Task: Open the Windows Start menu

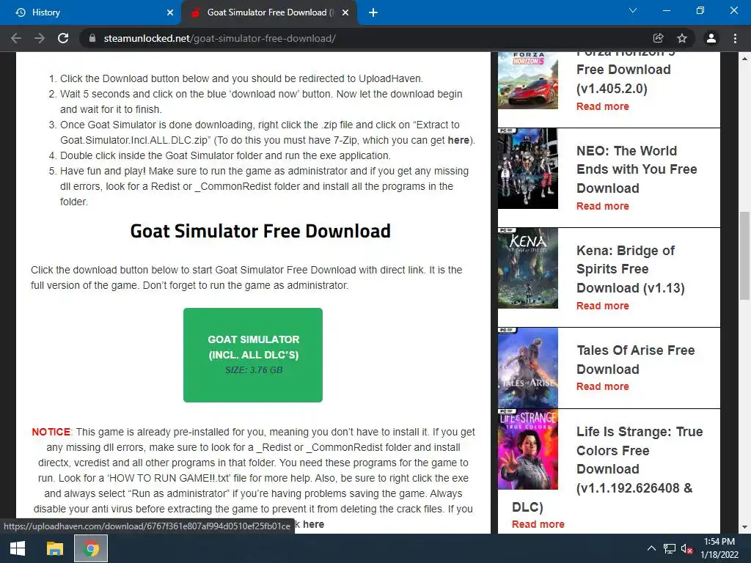Action: tap(18, 548)
